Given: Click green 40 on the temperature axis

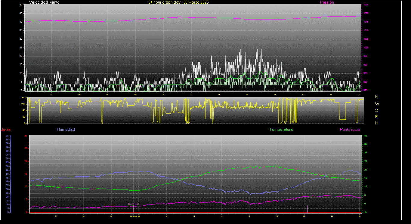Looking at the screenshot, I should point(366,136).
